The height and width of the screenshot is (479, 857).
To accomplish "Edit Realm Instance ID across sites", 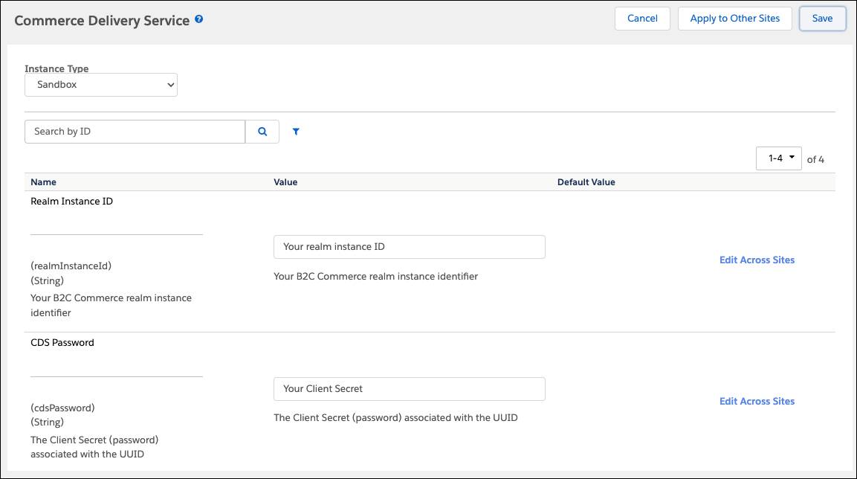I will (x=757, y=260).
